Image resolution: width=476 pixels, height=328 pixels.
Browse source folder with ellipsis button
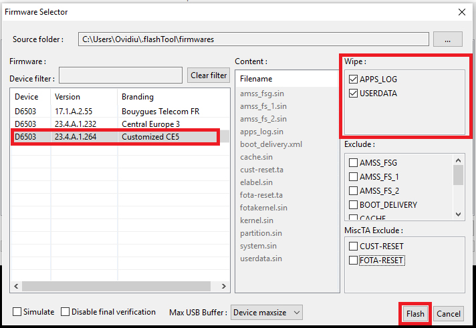[448, 39]
